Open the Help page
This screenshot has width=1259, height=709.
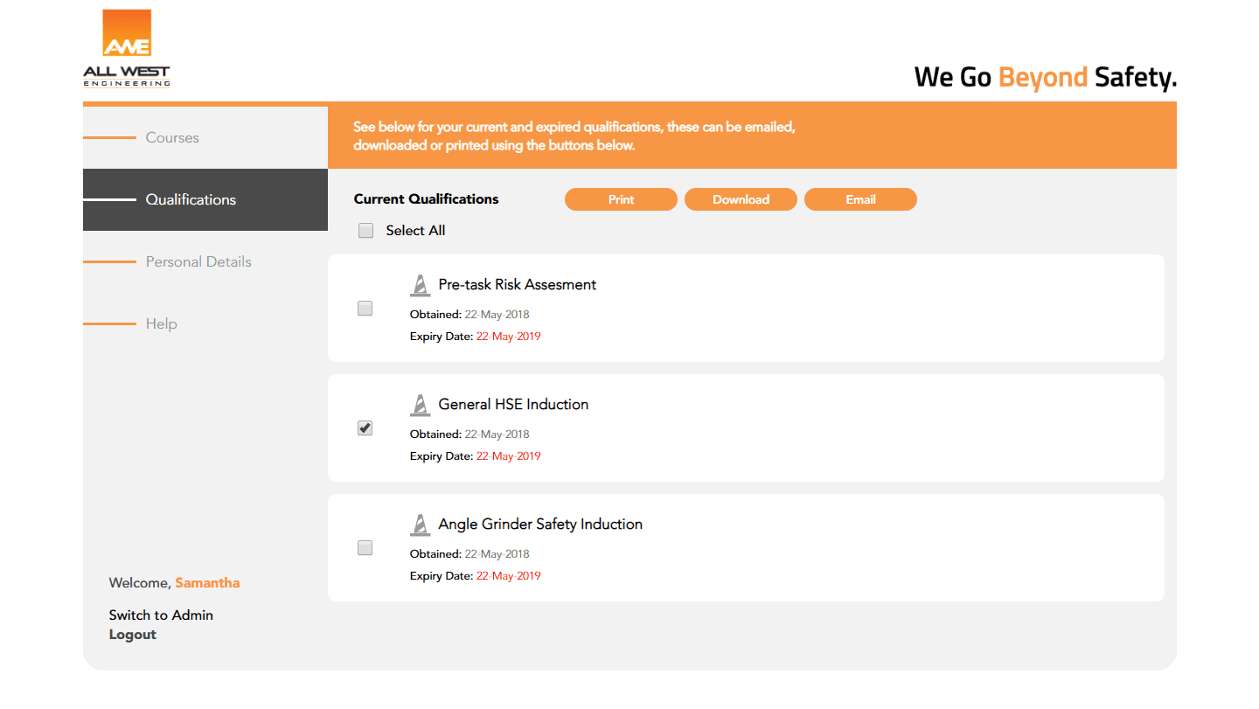tap(162, 324)
